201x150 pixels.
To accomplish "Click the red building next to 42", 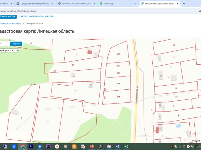I will [x=157, y=130].
